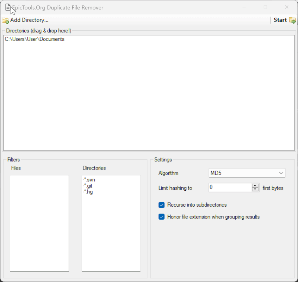298x282 pixels.
Task: Close the Duplicate File Remover window
Action: coord(287,7)
